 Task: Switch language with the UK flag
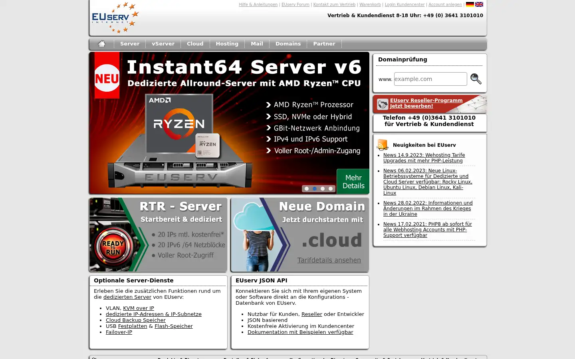click(479, 4)
